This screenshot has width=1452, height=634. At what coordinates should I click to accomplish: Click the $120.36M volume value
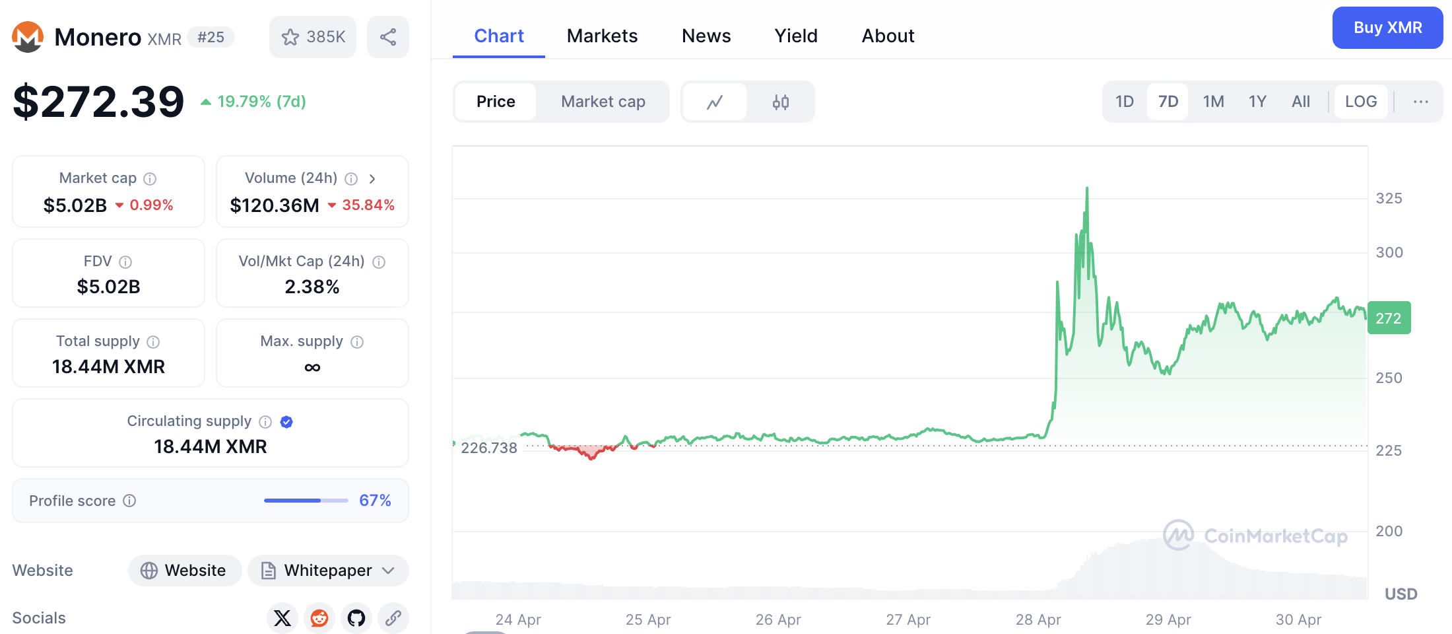click(275, 205)
